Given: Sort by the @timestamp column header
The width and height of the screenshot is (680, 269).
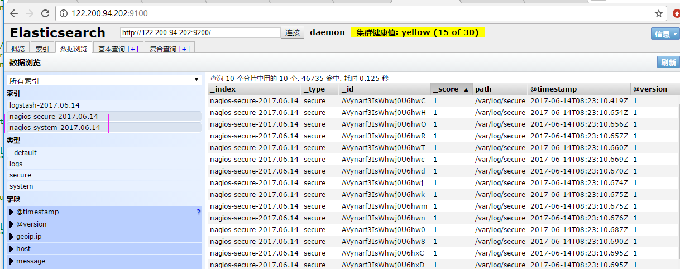Looking at the screenshot, I should point(580,89).
